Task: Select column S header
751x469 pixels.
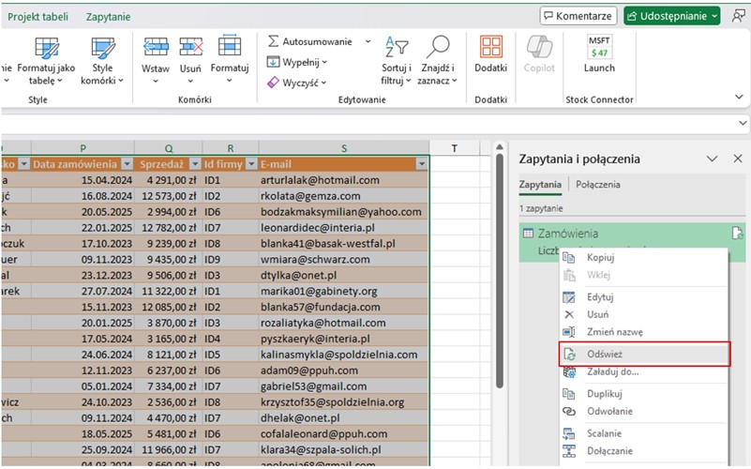Action: (x=344, y=148)
